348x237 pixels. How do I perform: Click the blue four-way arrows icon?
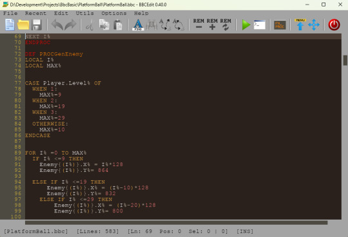click(314, 24)
